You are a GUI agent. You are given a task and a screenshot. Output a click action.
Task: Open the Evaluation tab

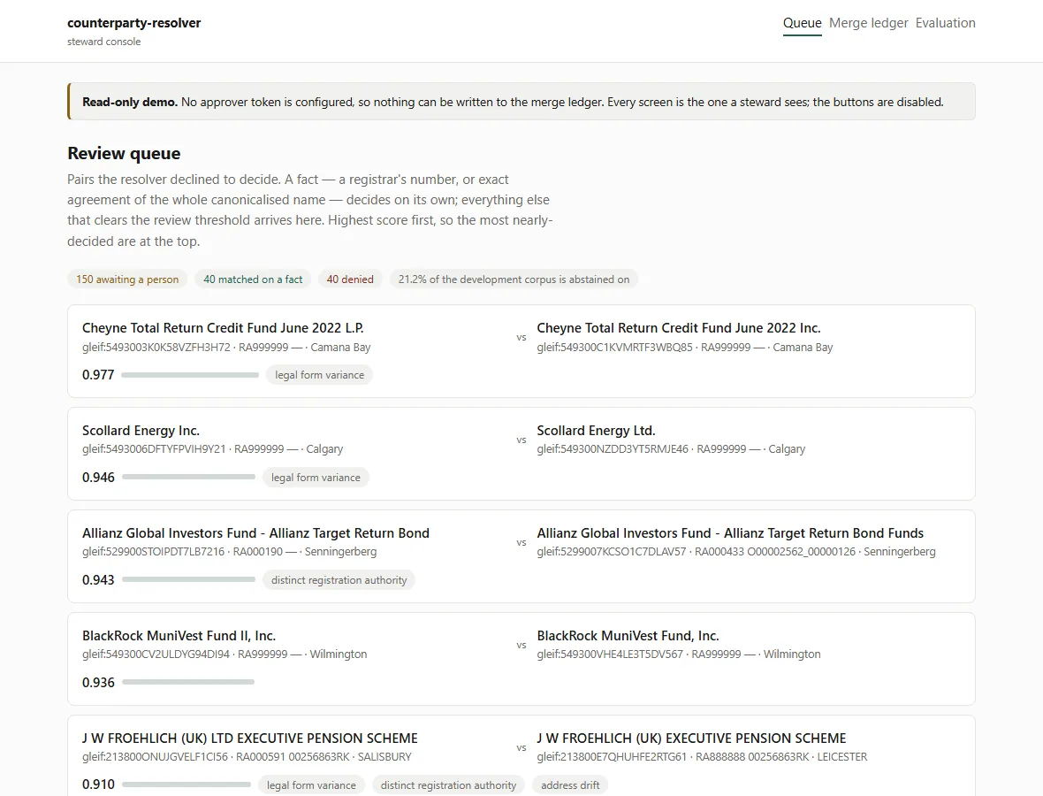point(945,23)
